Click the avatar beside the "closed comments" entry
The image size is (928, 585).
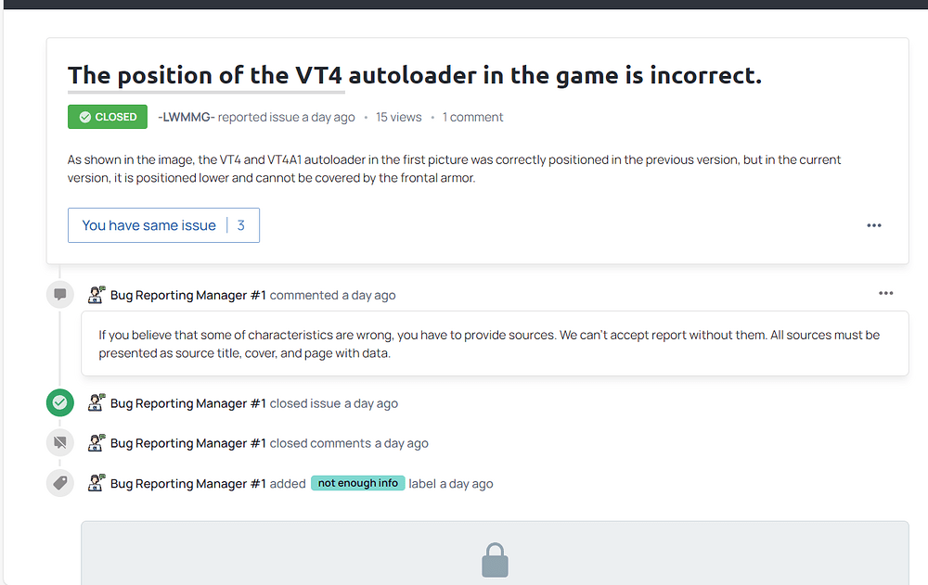97,443
